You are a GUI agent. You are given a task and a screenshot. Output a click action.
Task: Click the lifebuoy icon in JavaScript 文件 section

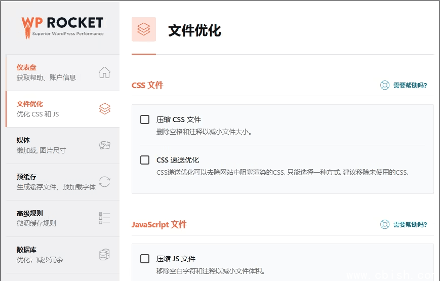tap(385, 224)
